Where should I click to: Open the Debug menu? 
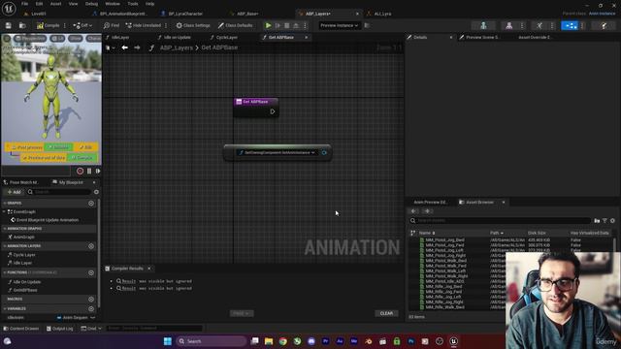pos(91,4)
